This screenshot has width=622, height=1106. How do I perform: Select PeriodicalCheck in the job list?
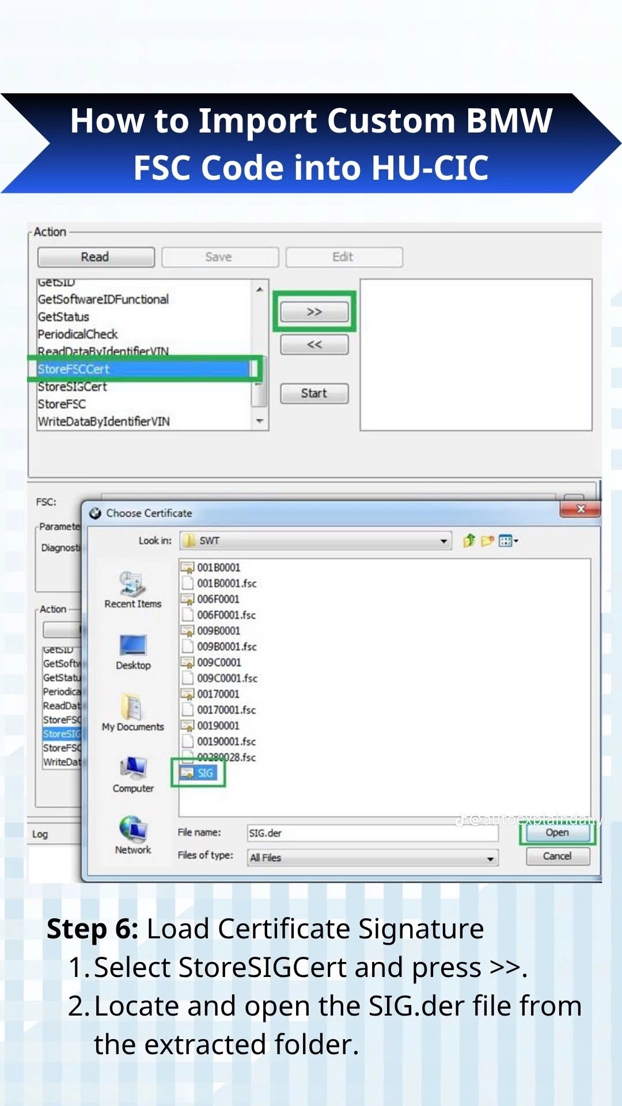pyautogui.click(x=144, y=334)
